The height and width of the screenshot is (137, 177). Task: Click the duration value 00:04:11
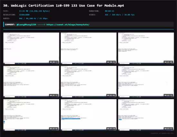pos(109,11)
